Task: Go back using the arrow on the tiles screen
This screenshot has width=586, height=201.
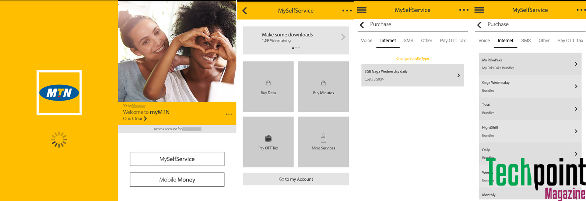Action: 245,11
